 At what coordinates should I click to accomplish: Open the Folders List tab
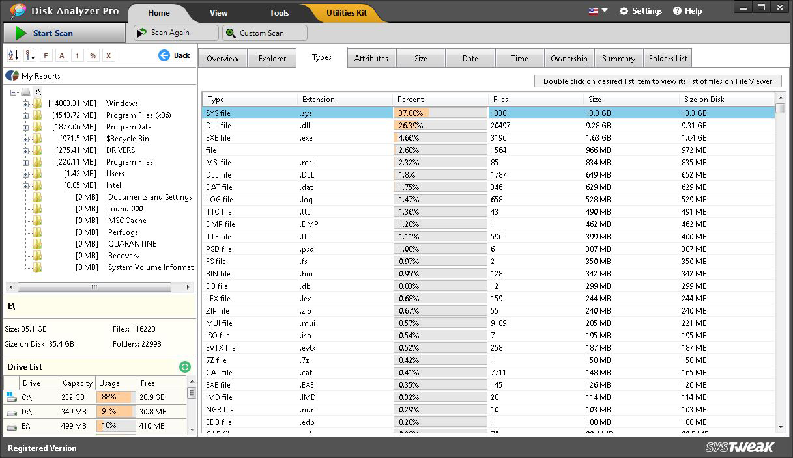click(x=668, y=58)
